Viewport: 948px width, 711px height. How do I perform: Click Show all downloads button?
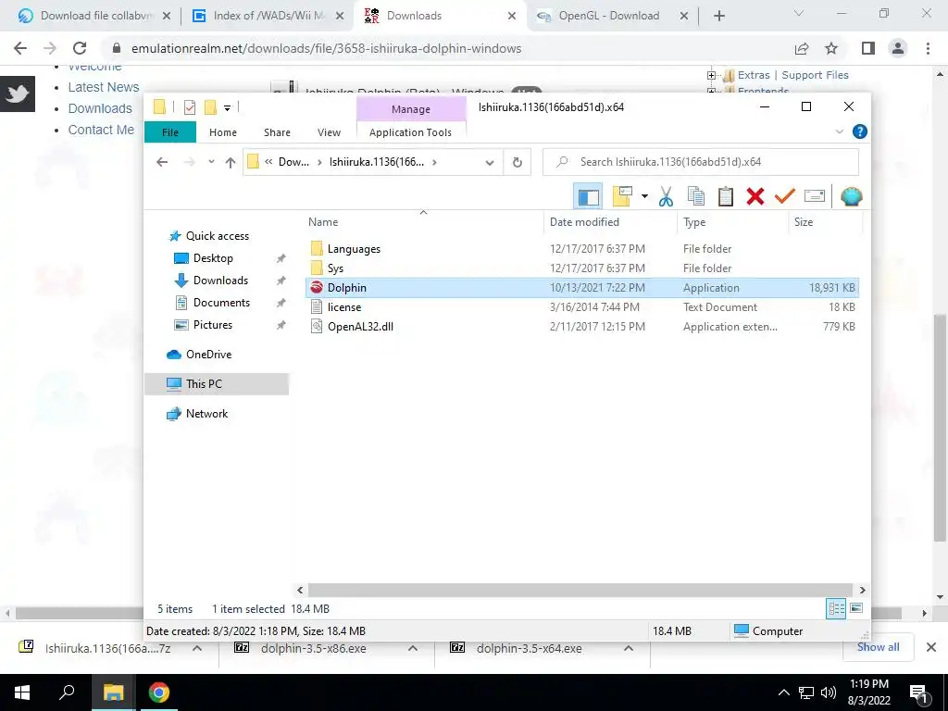click(878, 647)
